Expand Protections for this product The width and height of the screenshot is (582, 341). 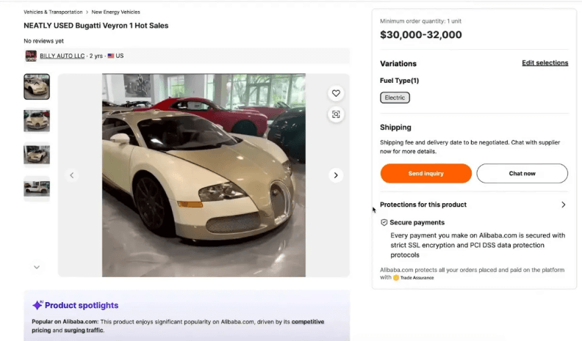[x=563, y=205]
